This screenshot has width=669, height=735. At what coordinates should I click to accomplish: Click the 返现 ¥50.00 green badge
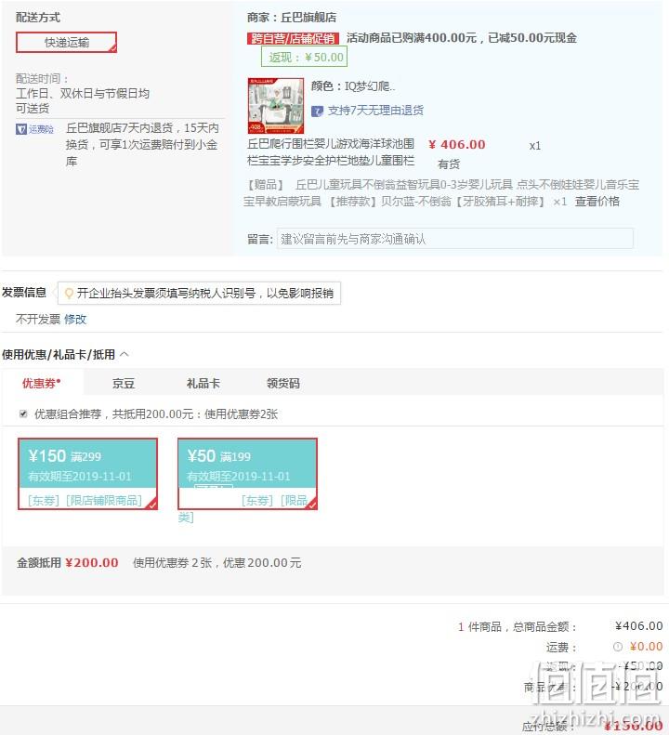pyautogui.click(x=304, y=58)
